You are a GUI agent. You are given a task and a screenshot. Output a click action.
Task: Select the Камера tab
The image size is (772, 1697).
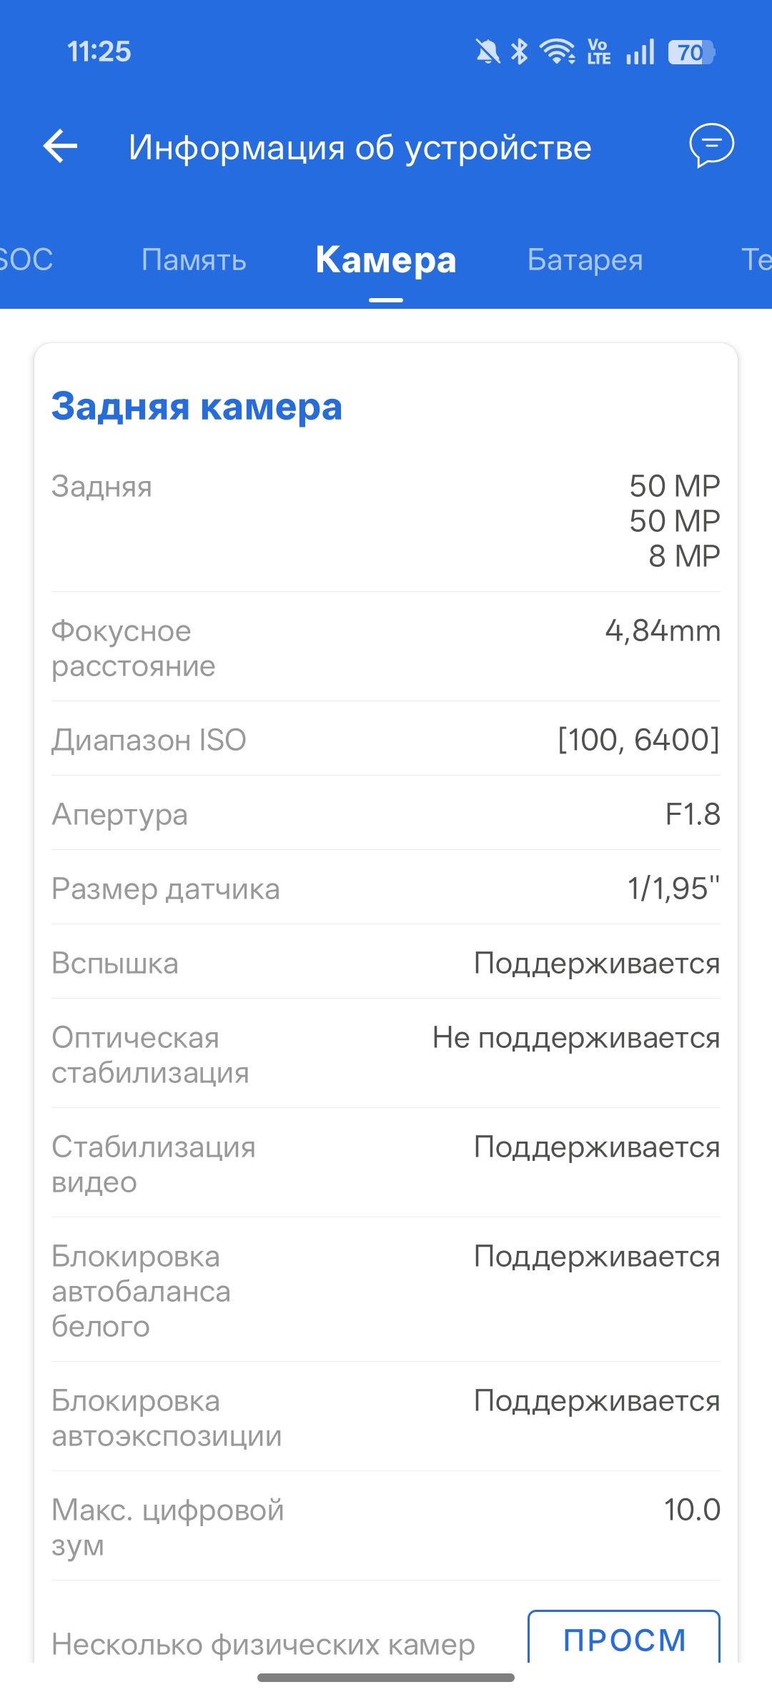(x=386, y=259)
